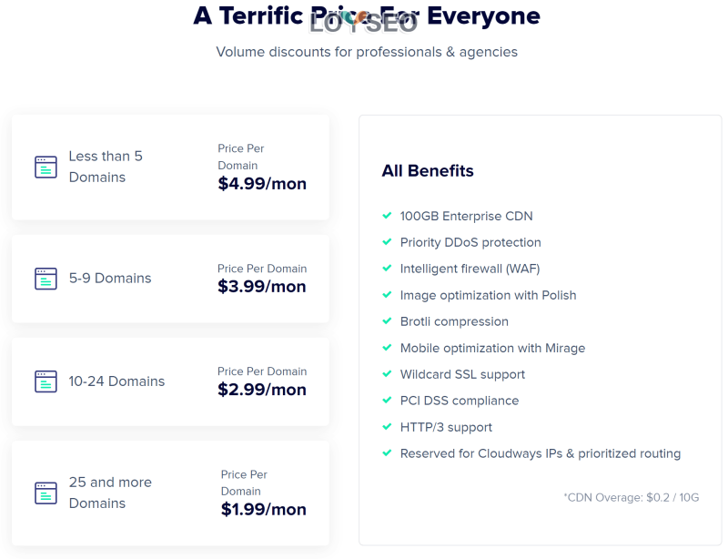Click the browser window icon beside 10-24 Domains
728x559 pixels.
click(x=45, y=381)
